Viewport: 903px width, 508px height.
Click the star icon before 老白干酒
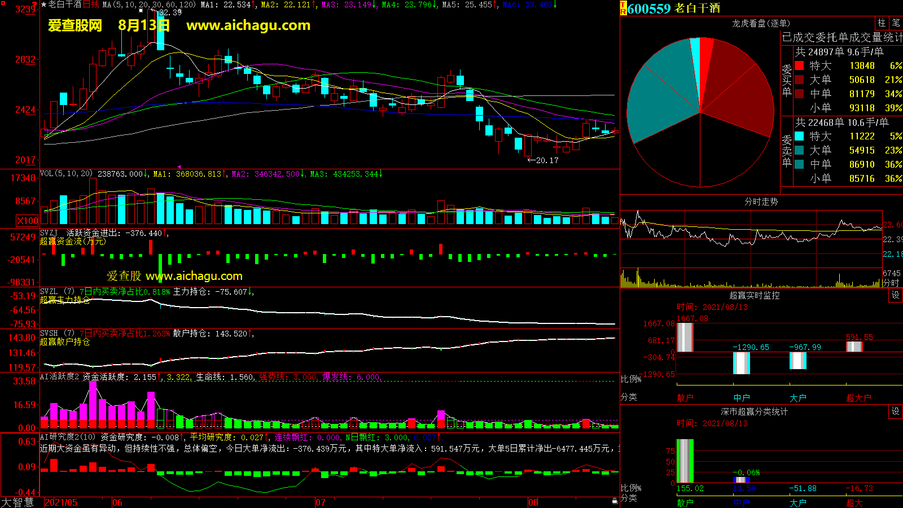pyautogui.click(x=43, y=5)
